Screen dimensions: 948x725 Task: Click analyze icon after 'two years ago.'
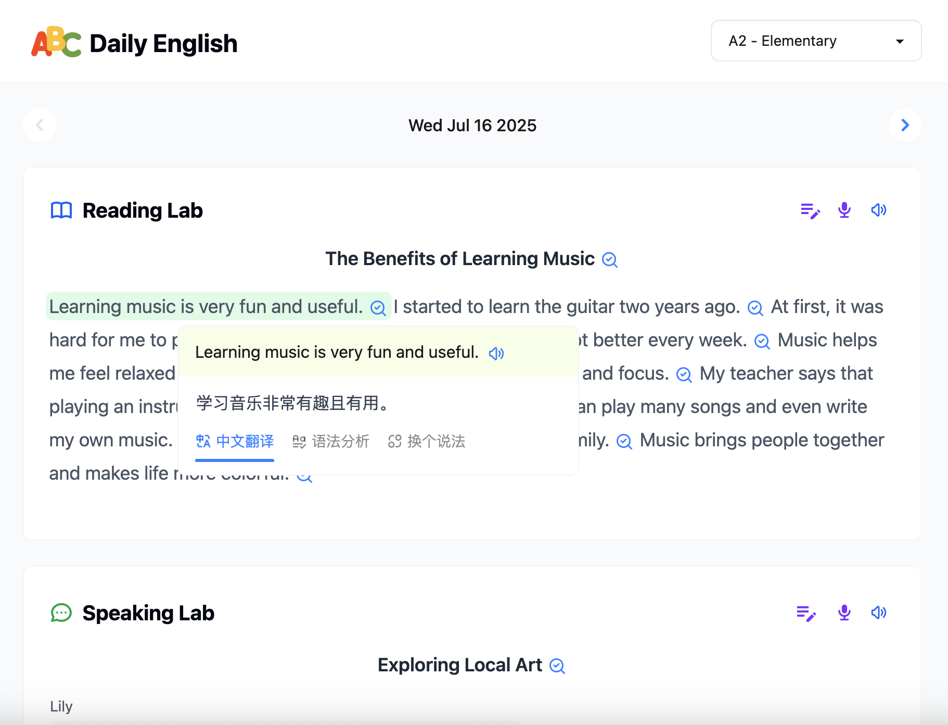tap(755, 308)
